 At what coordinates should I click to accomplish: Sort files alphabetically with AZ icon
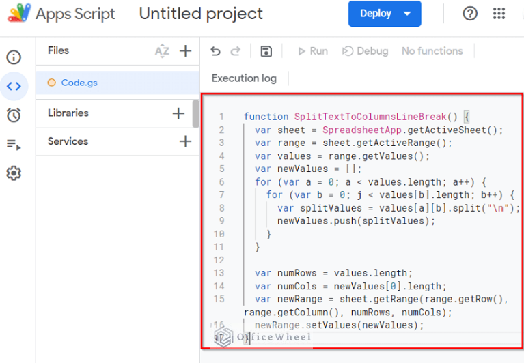162,51
